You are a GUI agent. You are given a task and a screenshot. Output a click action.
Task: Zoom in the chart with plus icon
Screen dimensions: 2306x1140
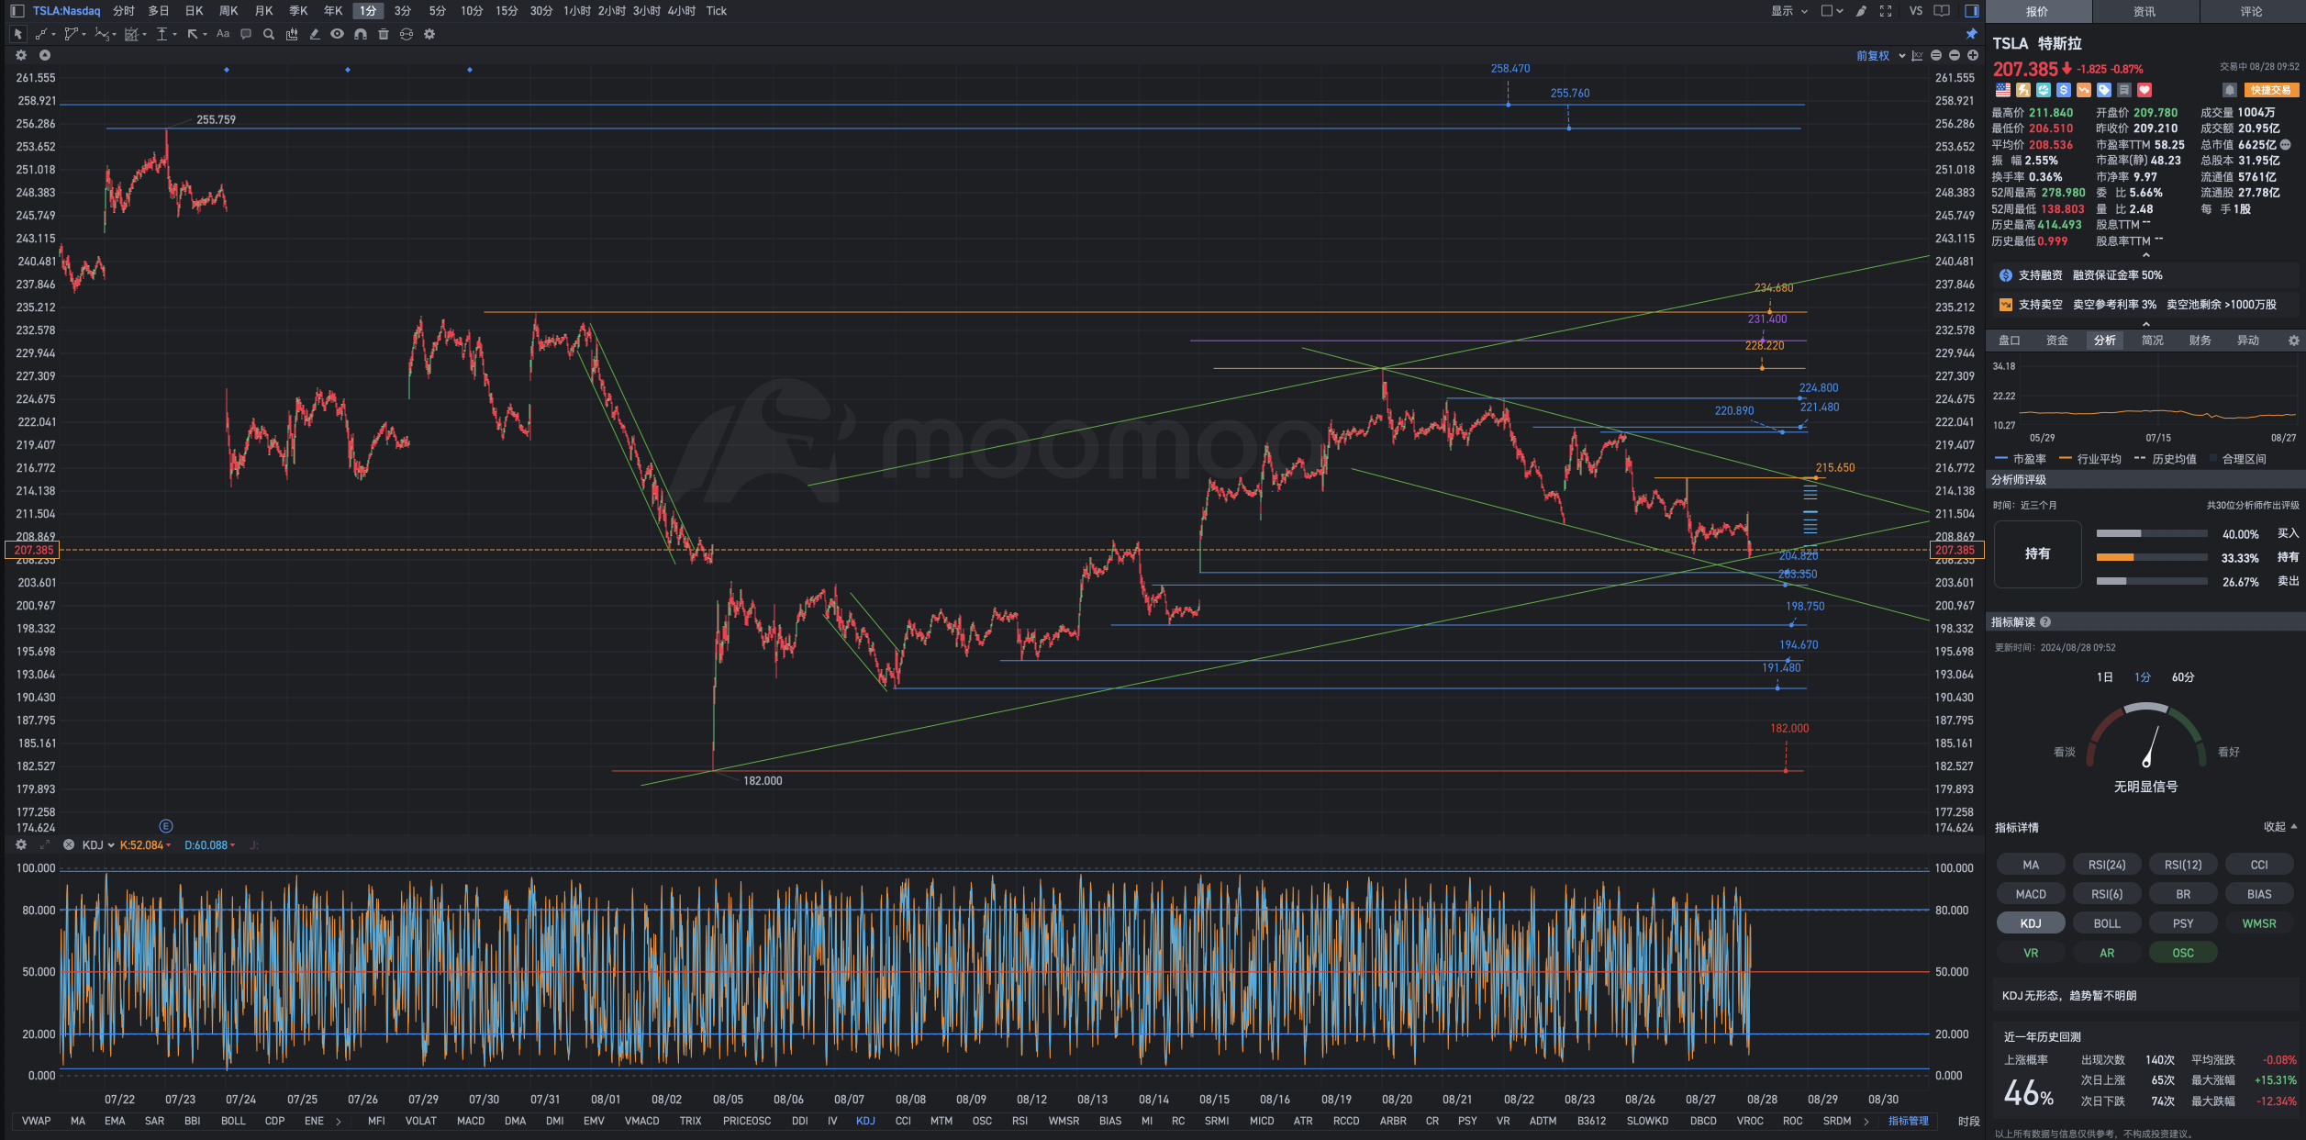click(x=1973, y=55)
